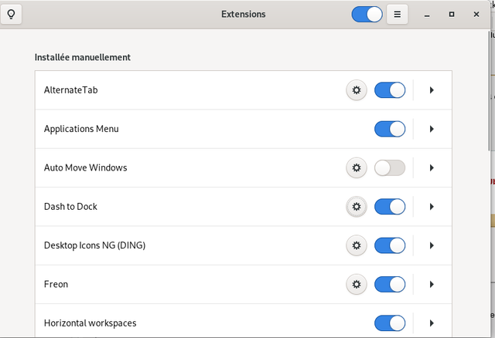Disable the AlternateTab extension switch
Image resolution: width=495 pixels, height=338 pixels.
[x=390, y=90]
